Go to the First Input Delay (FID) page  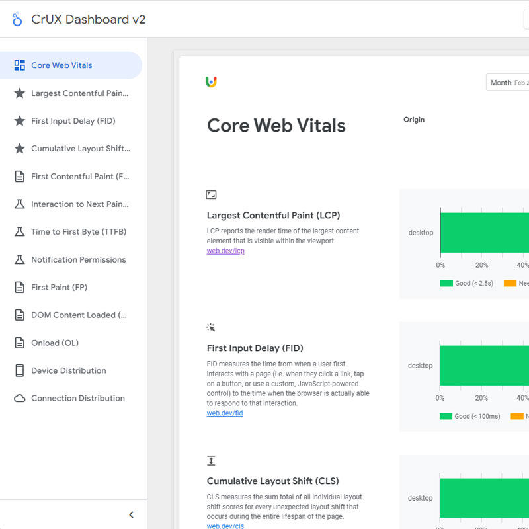tap(71, 121)
